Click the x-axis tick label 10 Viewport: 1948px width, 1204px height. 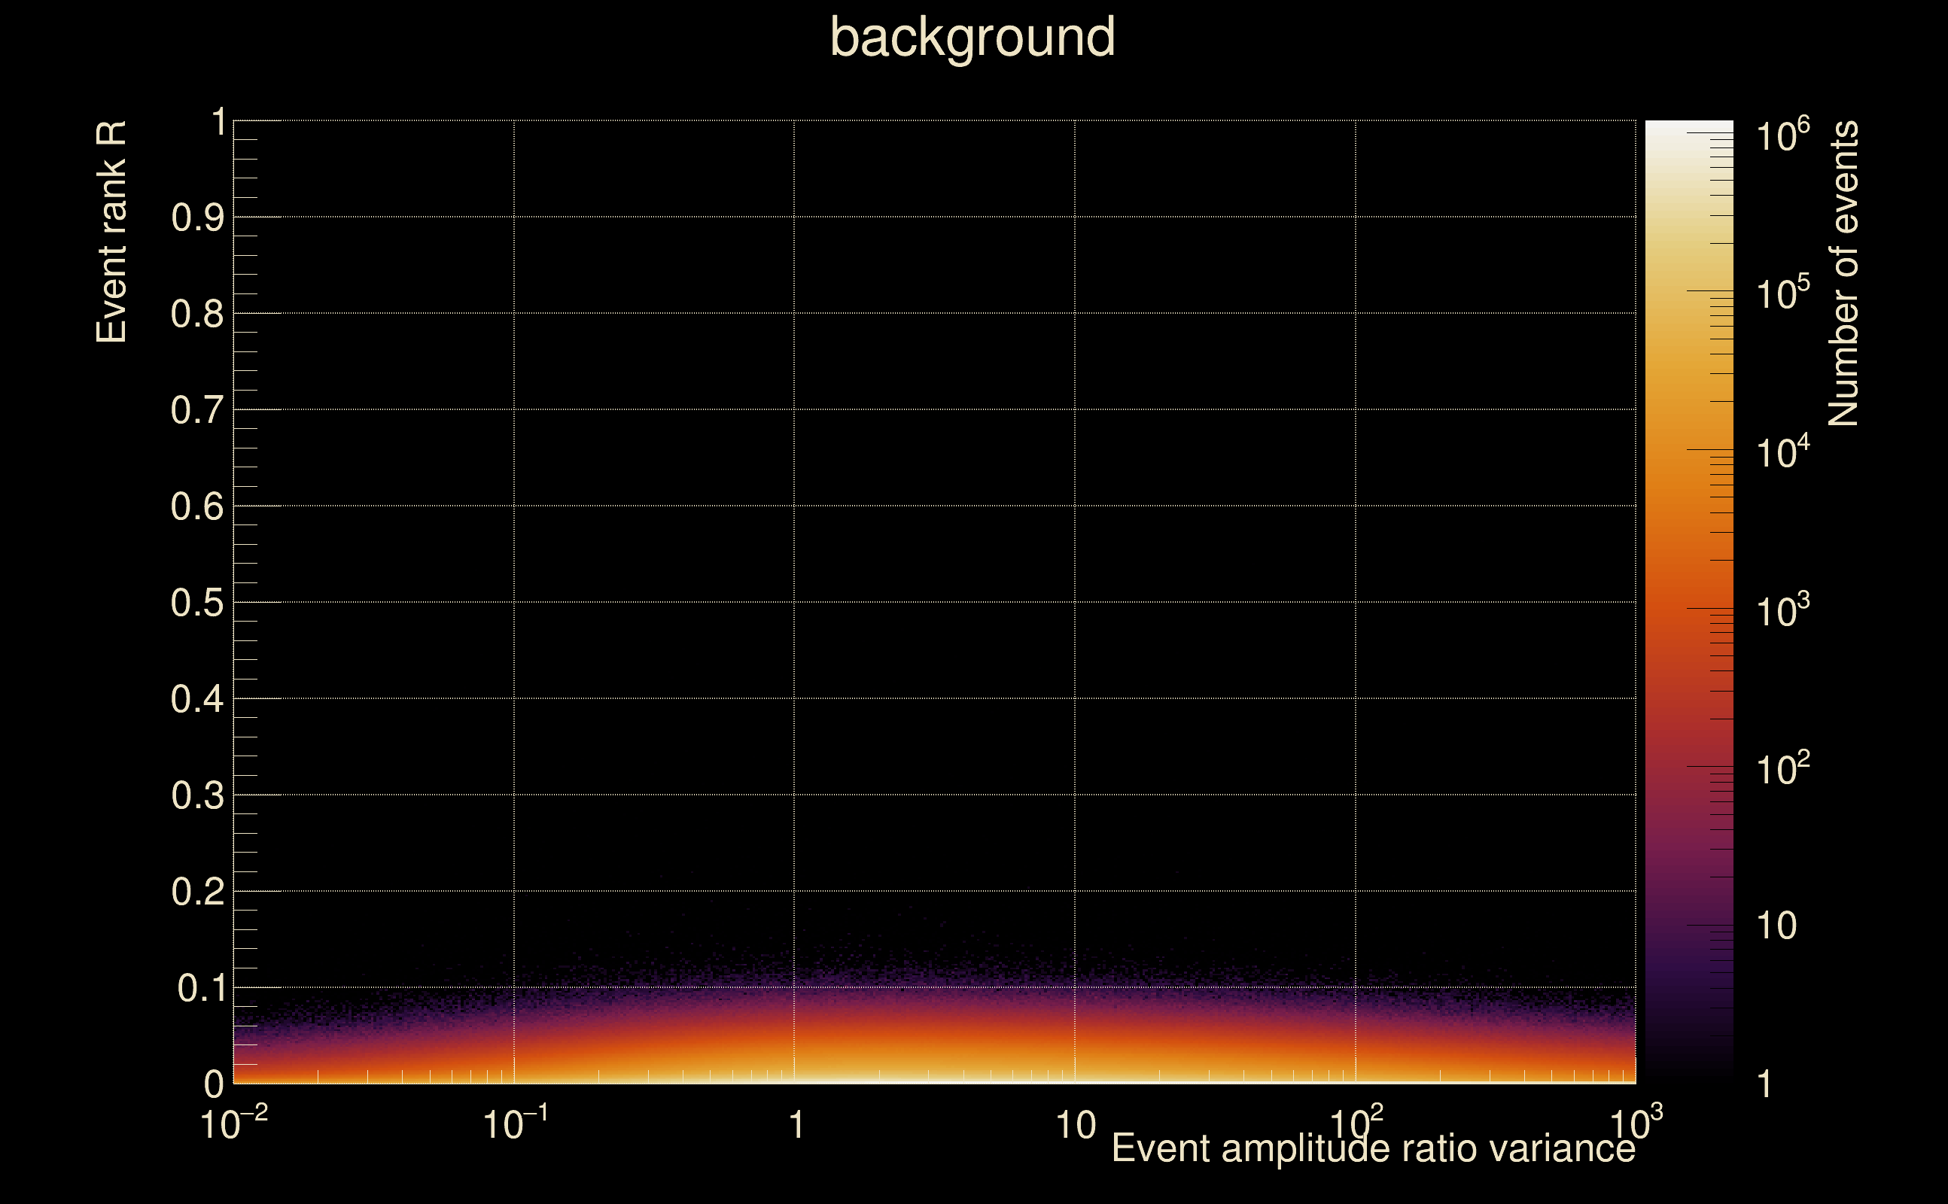coord(1075,1125)
